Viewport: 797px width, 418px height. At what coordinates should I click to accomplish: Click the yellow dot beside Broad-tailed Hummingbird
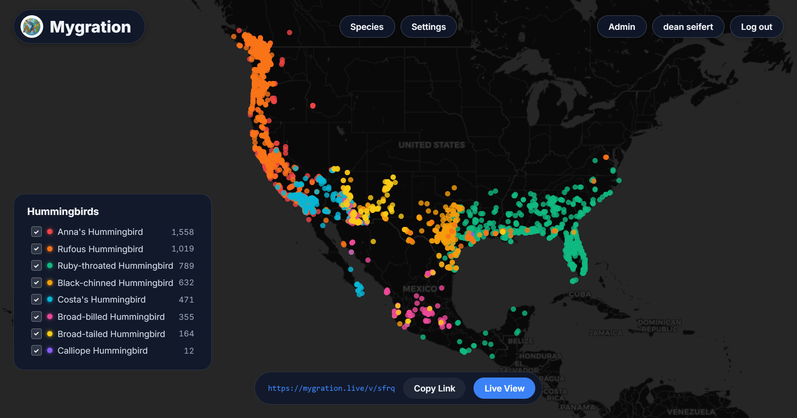[49, 334]
